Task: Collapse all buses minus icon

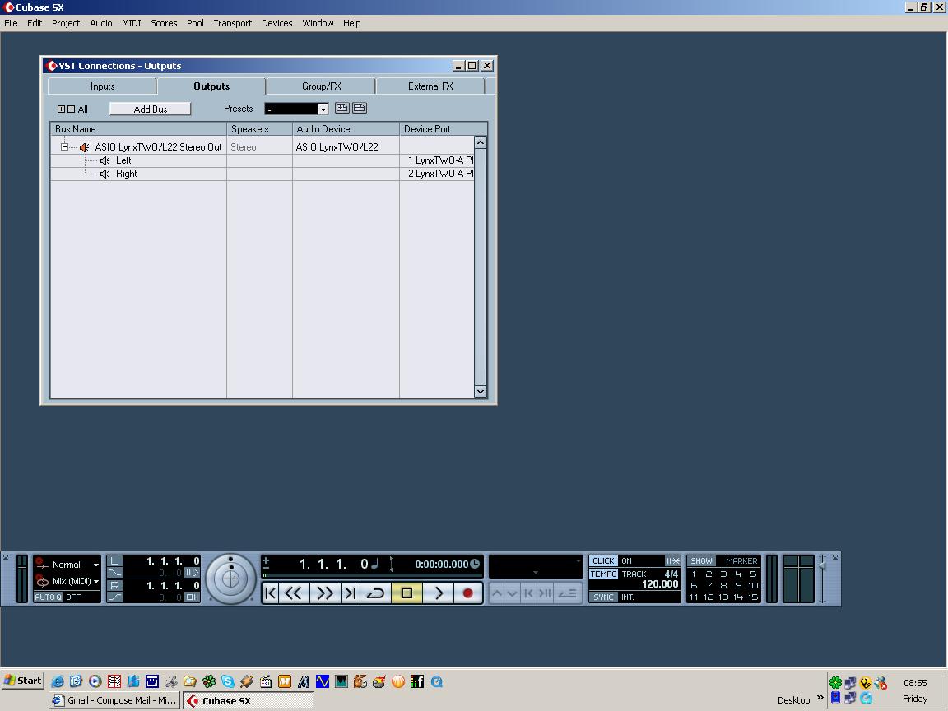Action: tap(72, 109)
